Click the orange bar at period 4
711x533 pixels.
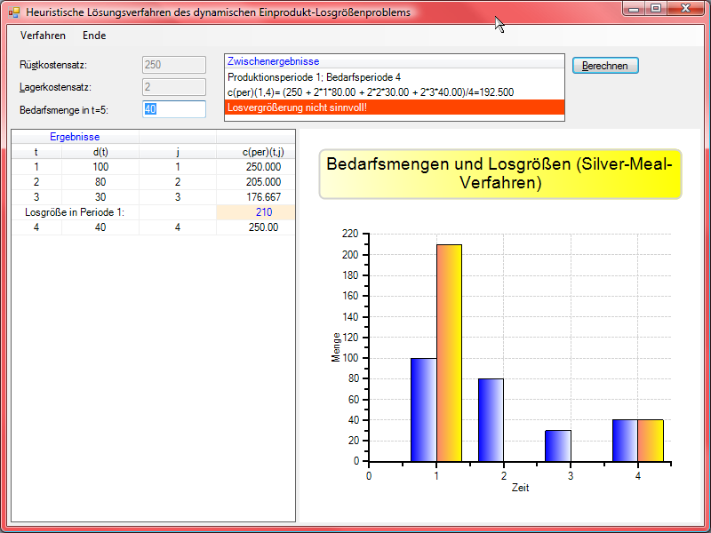(650, 441)
